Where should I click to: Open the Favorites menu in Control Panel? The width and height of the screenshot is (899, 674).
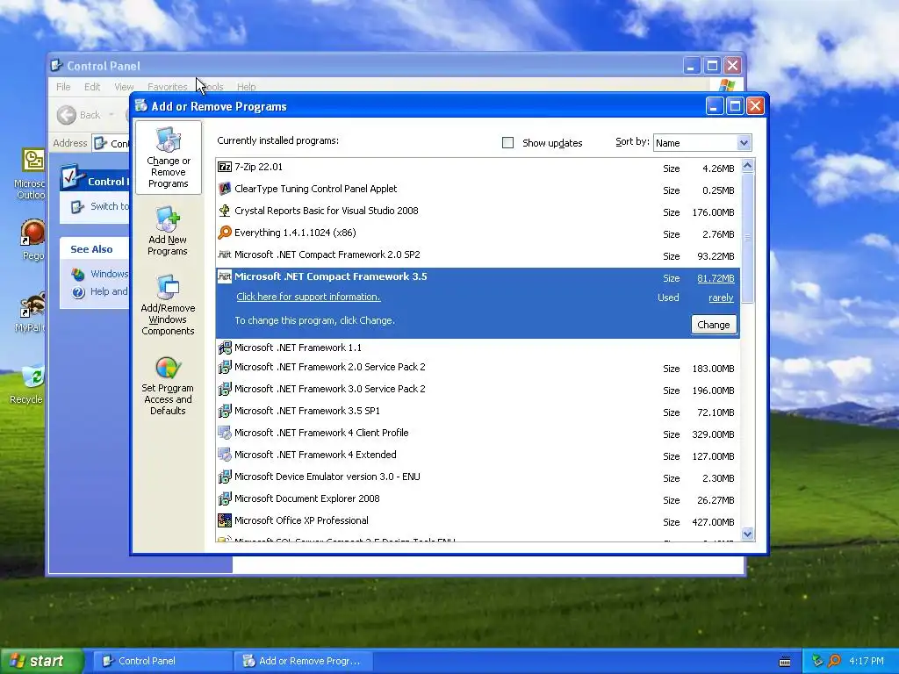pyautogui.click(x=167, y=87)
